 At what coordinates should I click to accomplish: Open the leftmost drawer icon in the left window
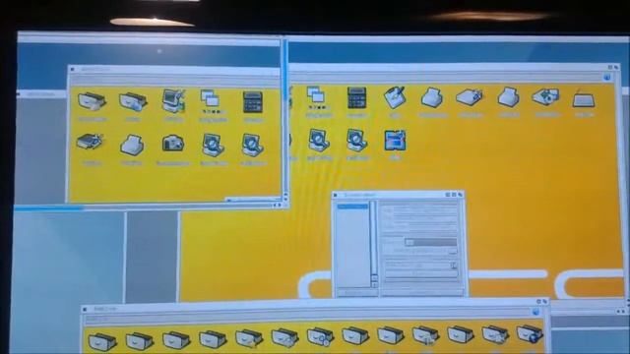coord(92,101)
